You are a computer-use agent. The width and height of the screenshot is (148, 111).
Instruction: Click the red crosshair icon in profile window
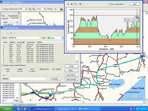(68, 4)
